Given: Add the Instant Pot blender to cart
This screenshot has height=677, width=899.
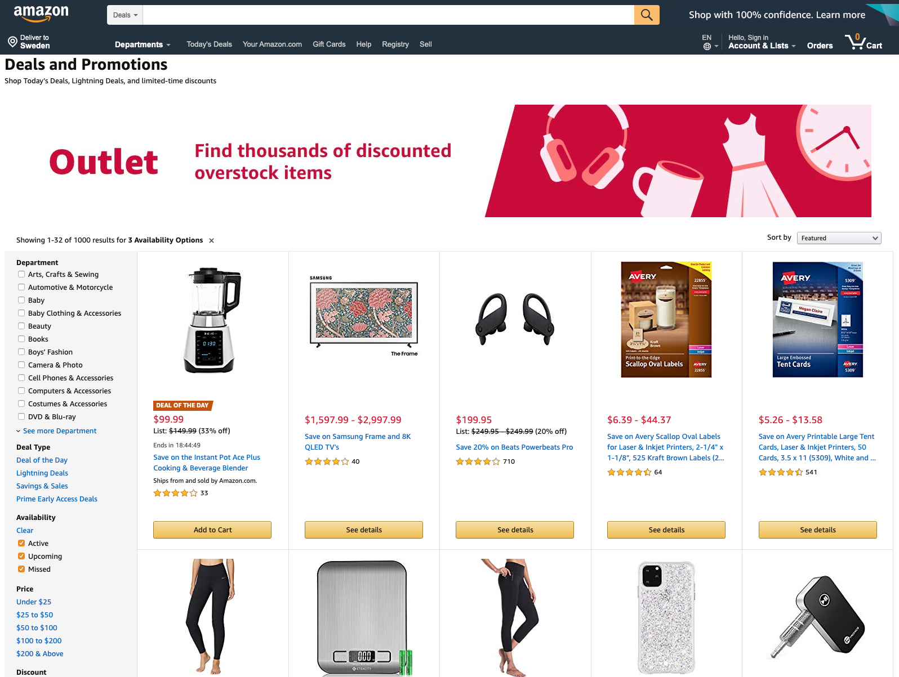Looking at the screenshot, I should pyautogui.click(x=212, y=530).
